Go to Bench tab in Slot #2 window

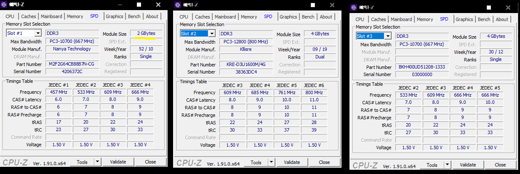pyautogui.click(x=308, y=17)
